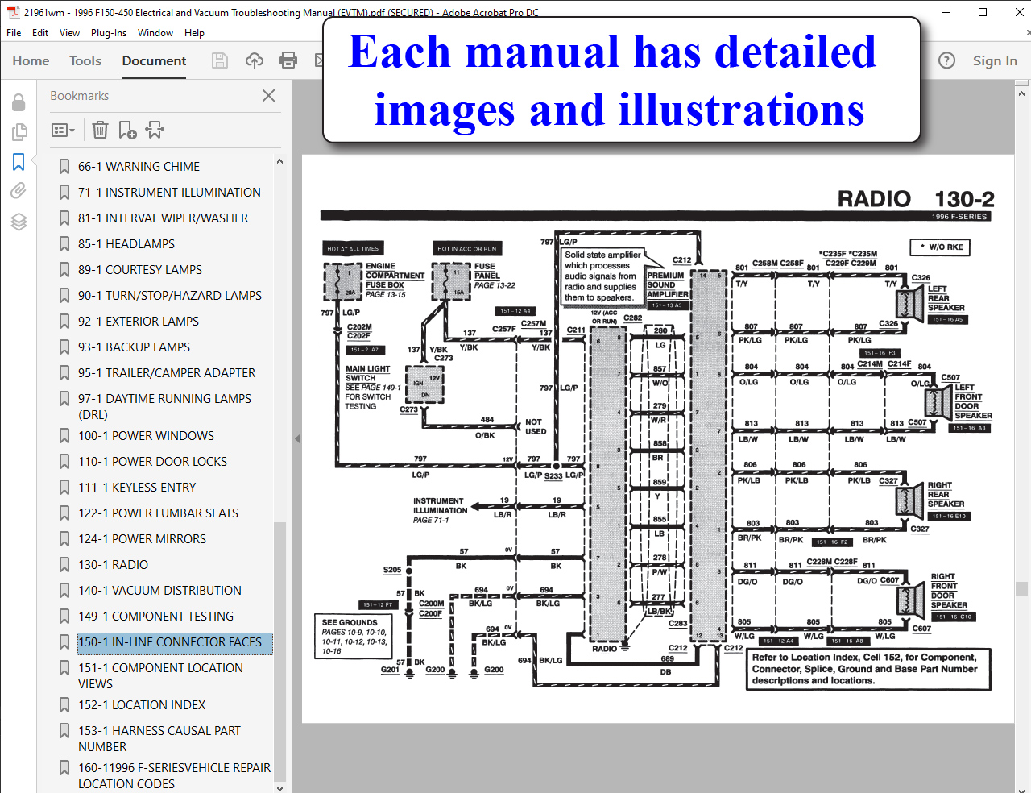Image resolution: width=1031 pixels, height=793 pixels.
Task: Click the document vertical scrollbar thumb
Action: 1021,588
